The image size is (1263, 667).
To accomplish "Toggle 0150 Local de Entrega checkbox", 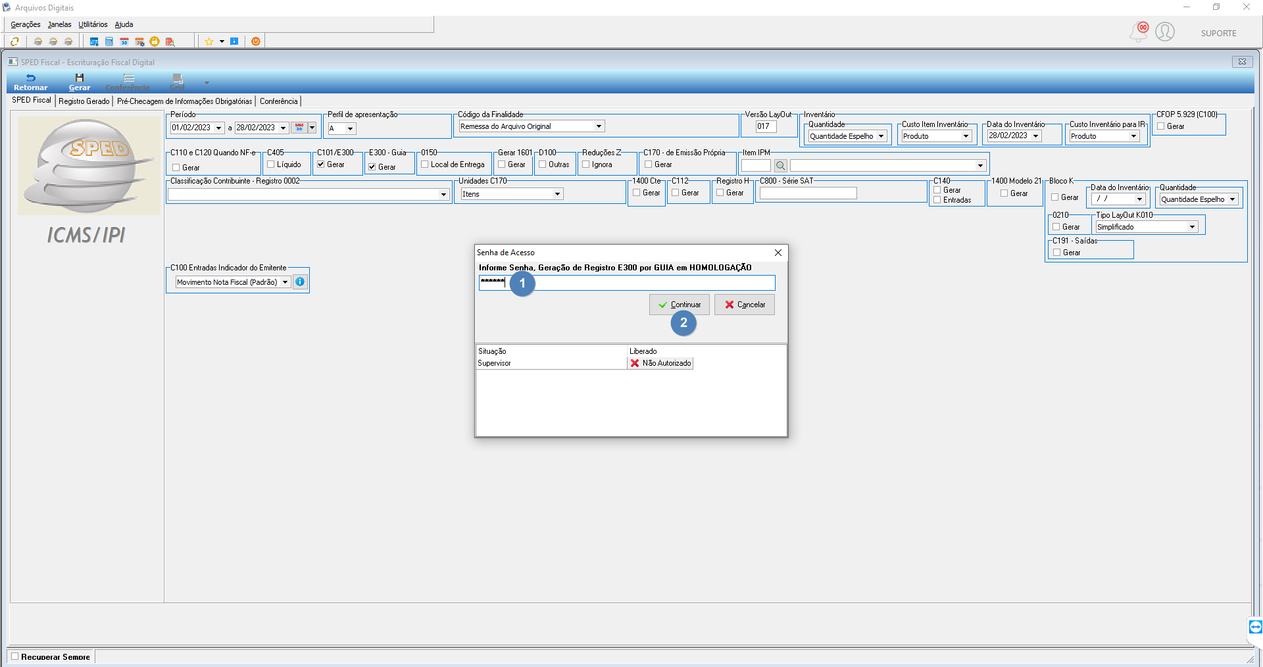I will (424, 164).
